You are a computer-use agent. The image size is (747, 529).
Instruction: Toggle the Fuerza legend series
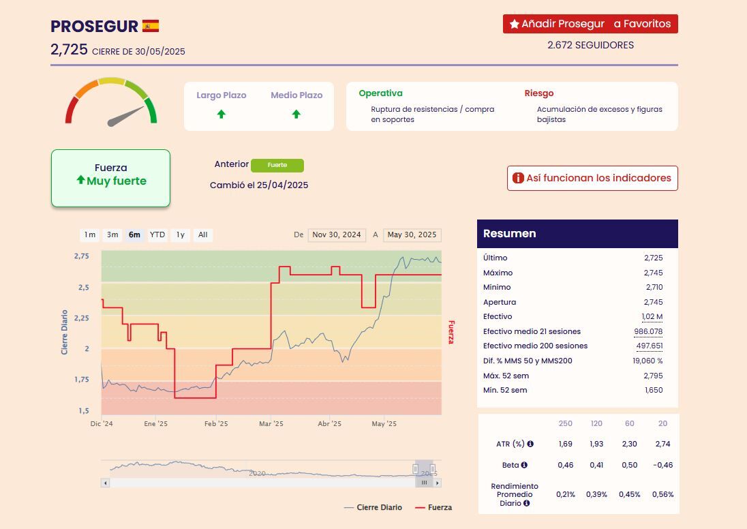point(433,508)
